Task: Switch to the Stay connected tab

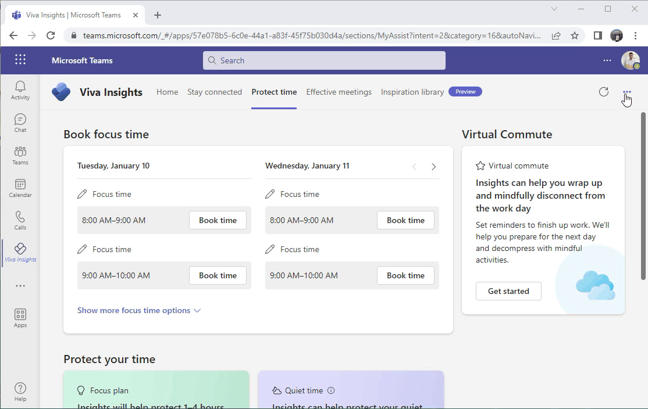Action: click(x=214, y=92)
